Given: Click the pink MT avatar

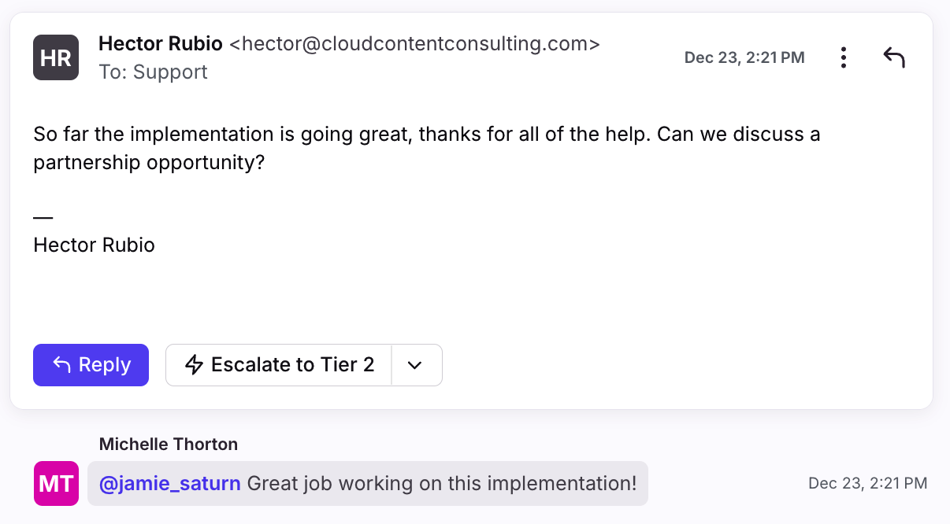Looking at the screenshot, I should (x=56, y=483).
